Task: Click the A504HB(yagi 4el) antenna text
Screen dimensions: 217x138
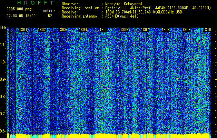Action: click(x=122, y=16)
